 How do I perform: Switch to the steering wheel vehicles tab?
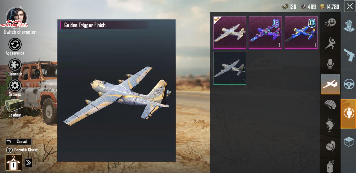click(349, 84)
